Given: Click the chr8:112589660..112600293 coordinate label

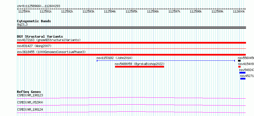Looking at the screenshot, I should click(39, 6).
